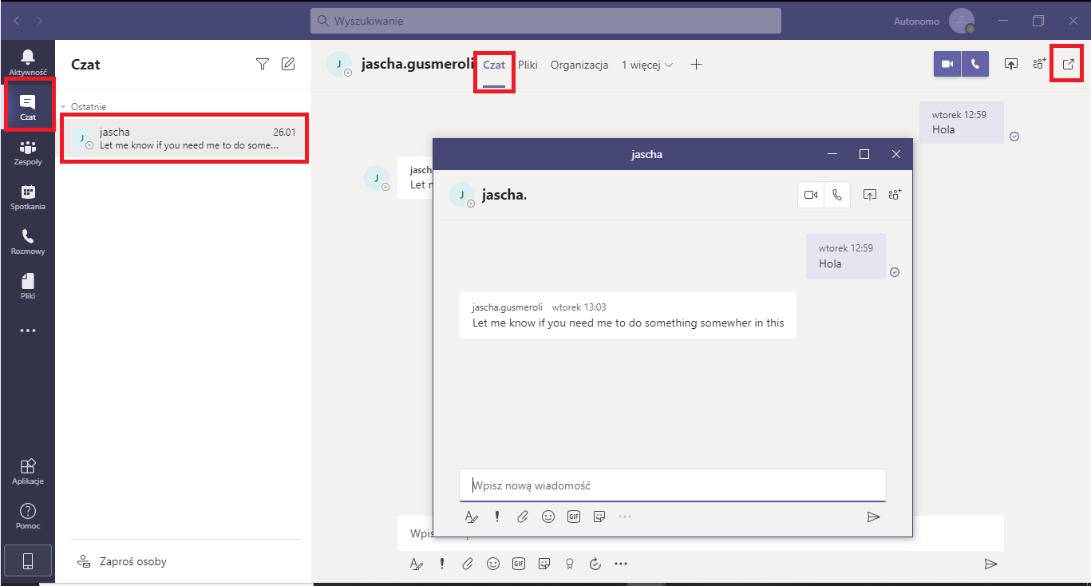Start video call in jascha popup window
This screenshot has width=1091, height=586.
(x=811, y=195)
